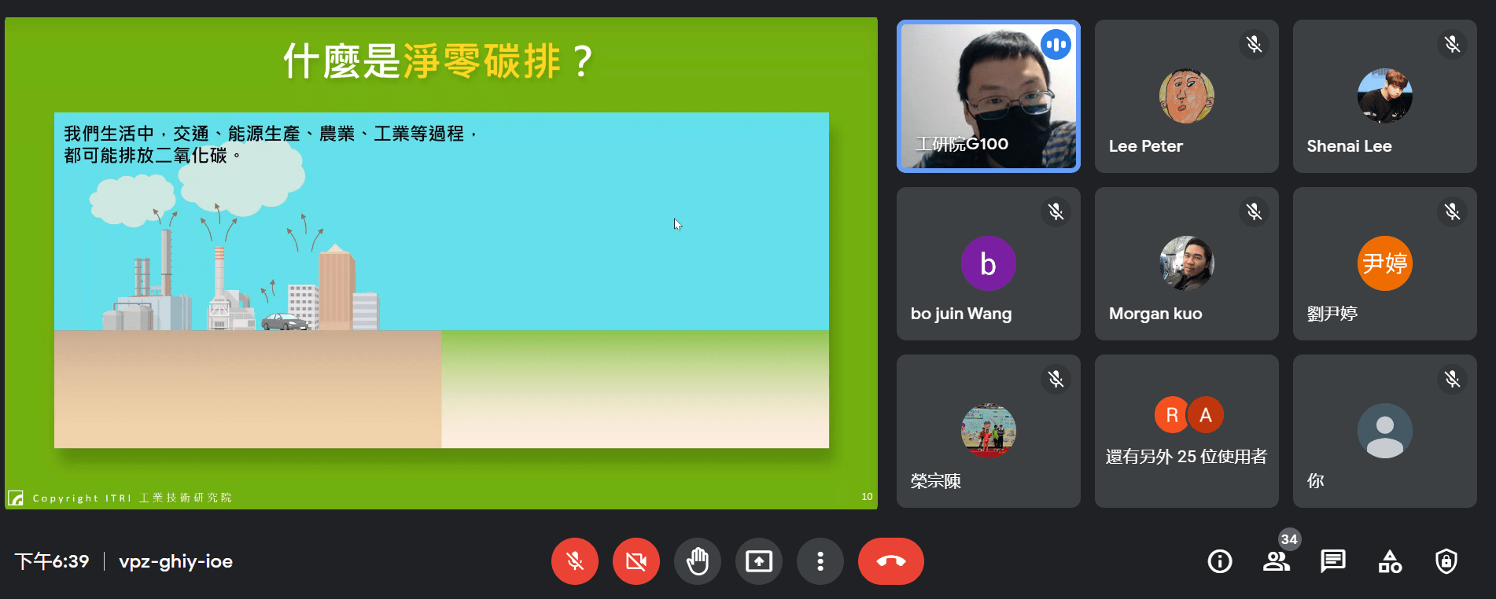This screenshot has height=599, width=1496.
Task: Click muted mic icon on 你 tile
Action: [1453, 379]
